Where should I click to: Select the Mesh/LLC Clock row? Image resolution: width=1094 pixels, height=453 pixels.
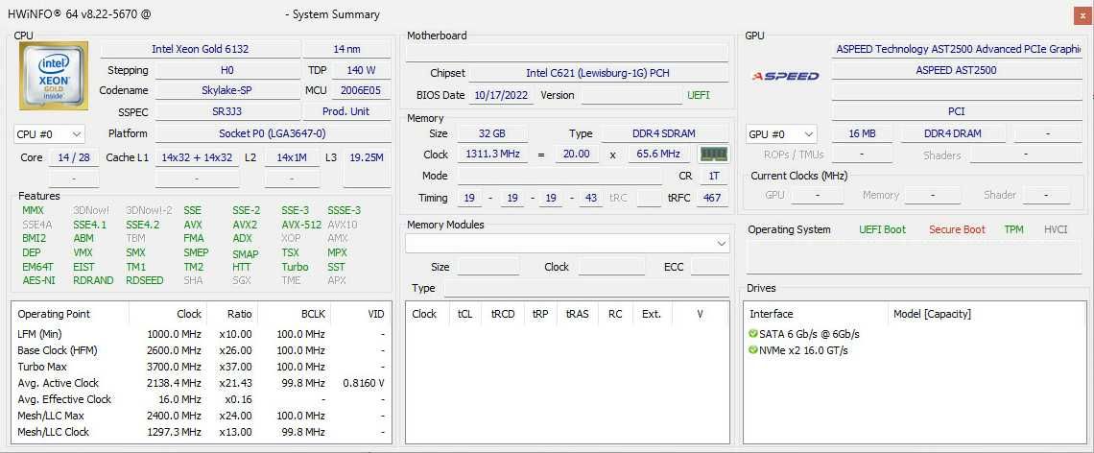point(201,432)
